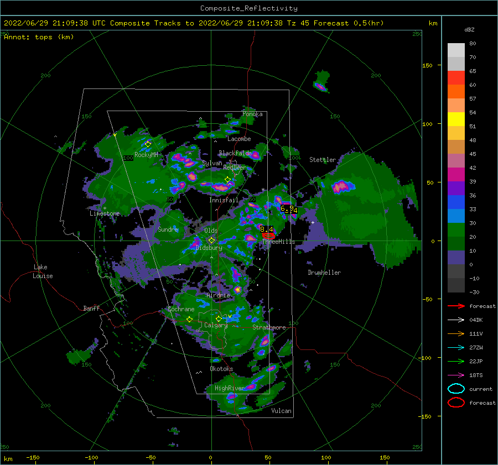498x465 pixels.
Task: Click the cyan current ellipse legend symbol
Action: 456,389
